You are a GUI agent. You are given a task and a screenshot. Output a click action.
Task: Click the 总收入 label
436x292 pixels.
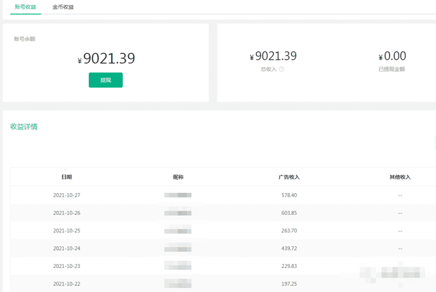[269, 69]
